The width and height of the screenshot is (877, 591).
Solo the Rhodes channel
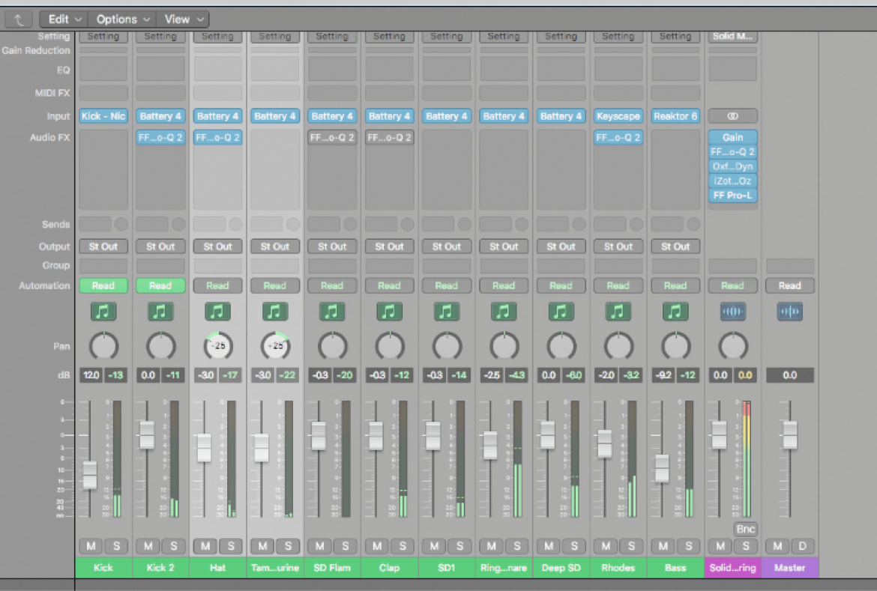(x=631, y=546)
